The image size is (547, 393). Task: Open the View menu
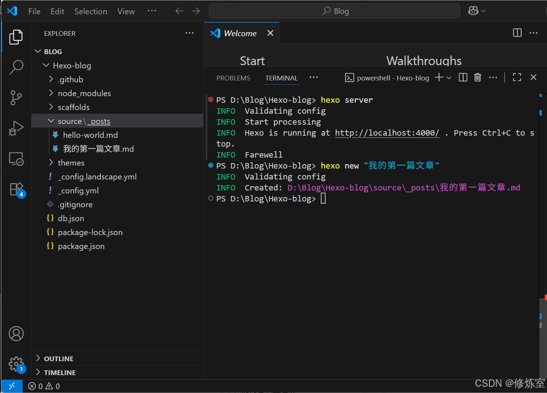[x=126, y=11]
